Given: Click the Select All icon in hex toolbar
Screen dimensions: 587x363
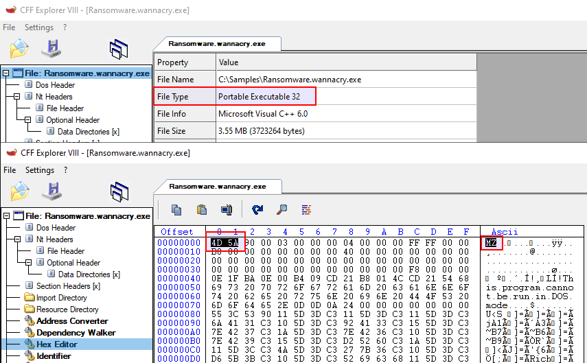Looking at the screenshot, I should [227, 209].
